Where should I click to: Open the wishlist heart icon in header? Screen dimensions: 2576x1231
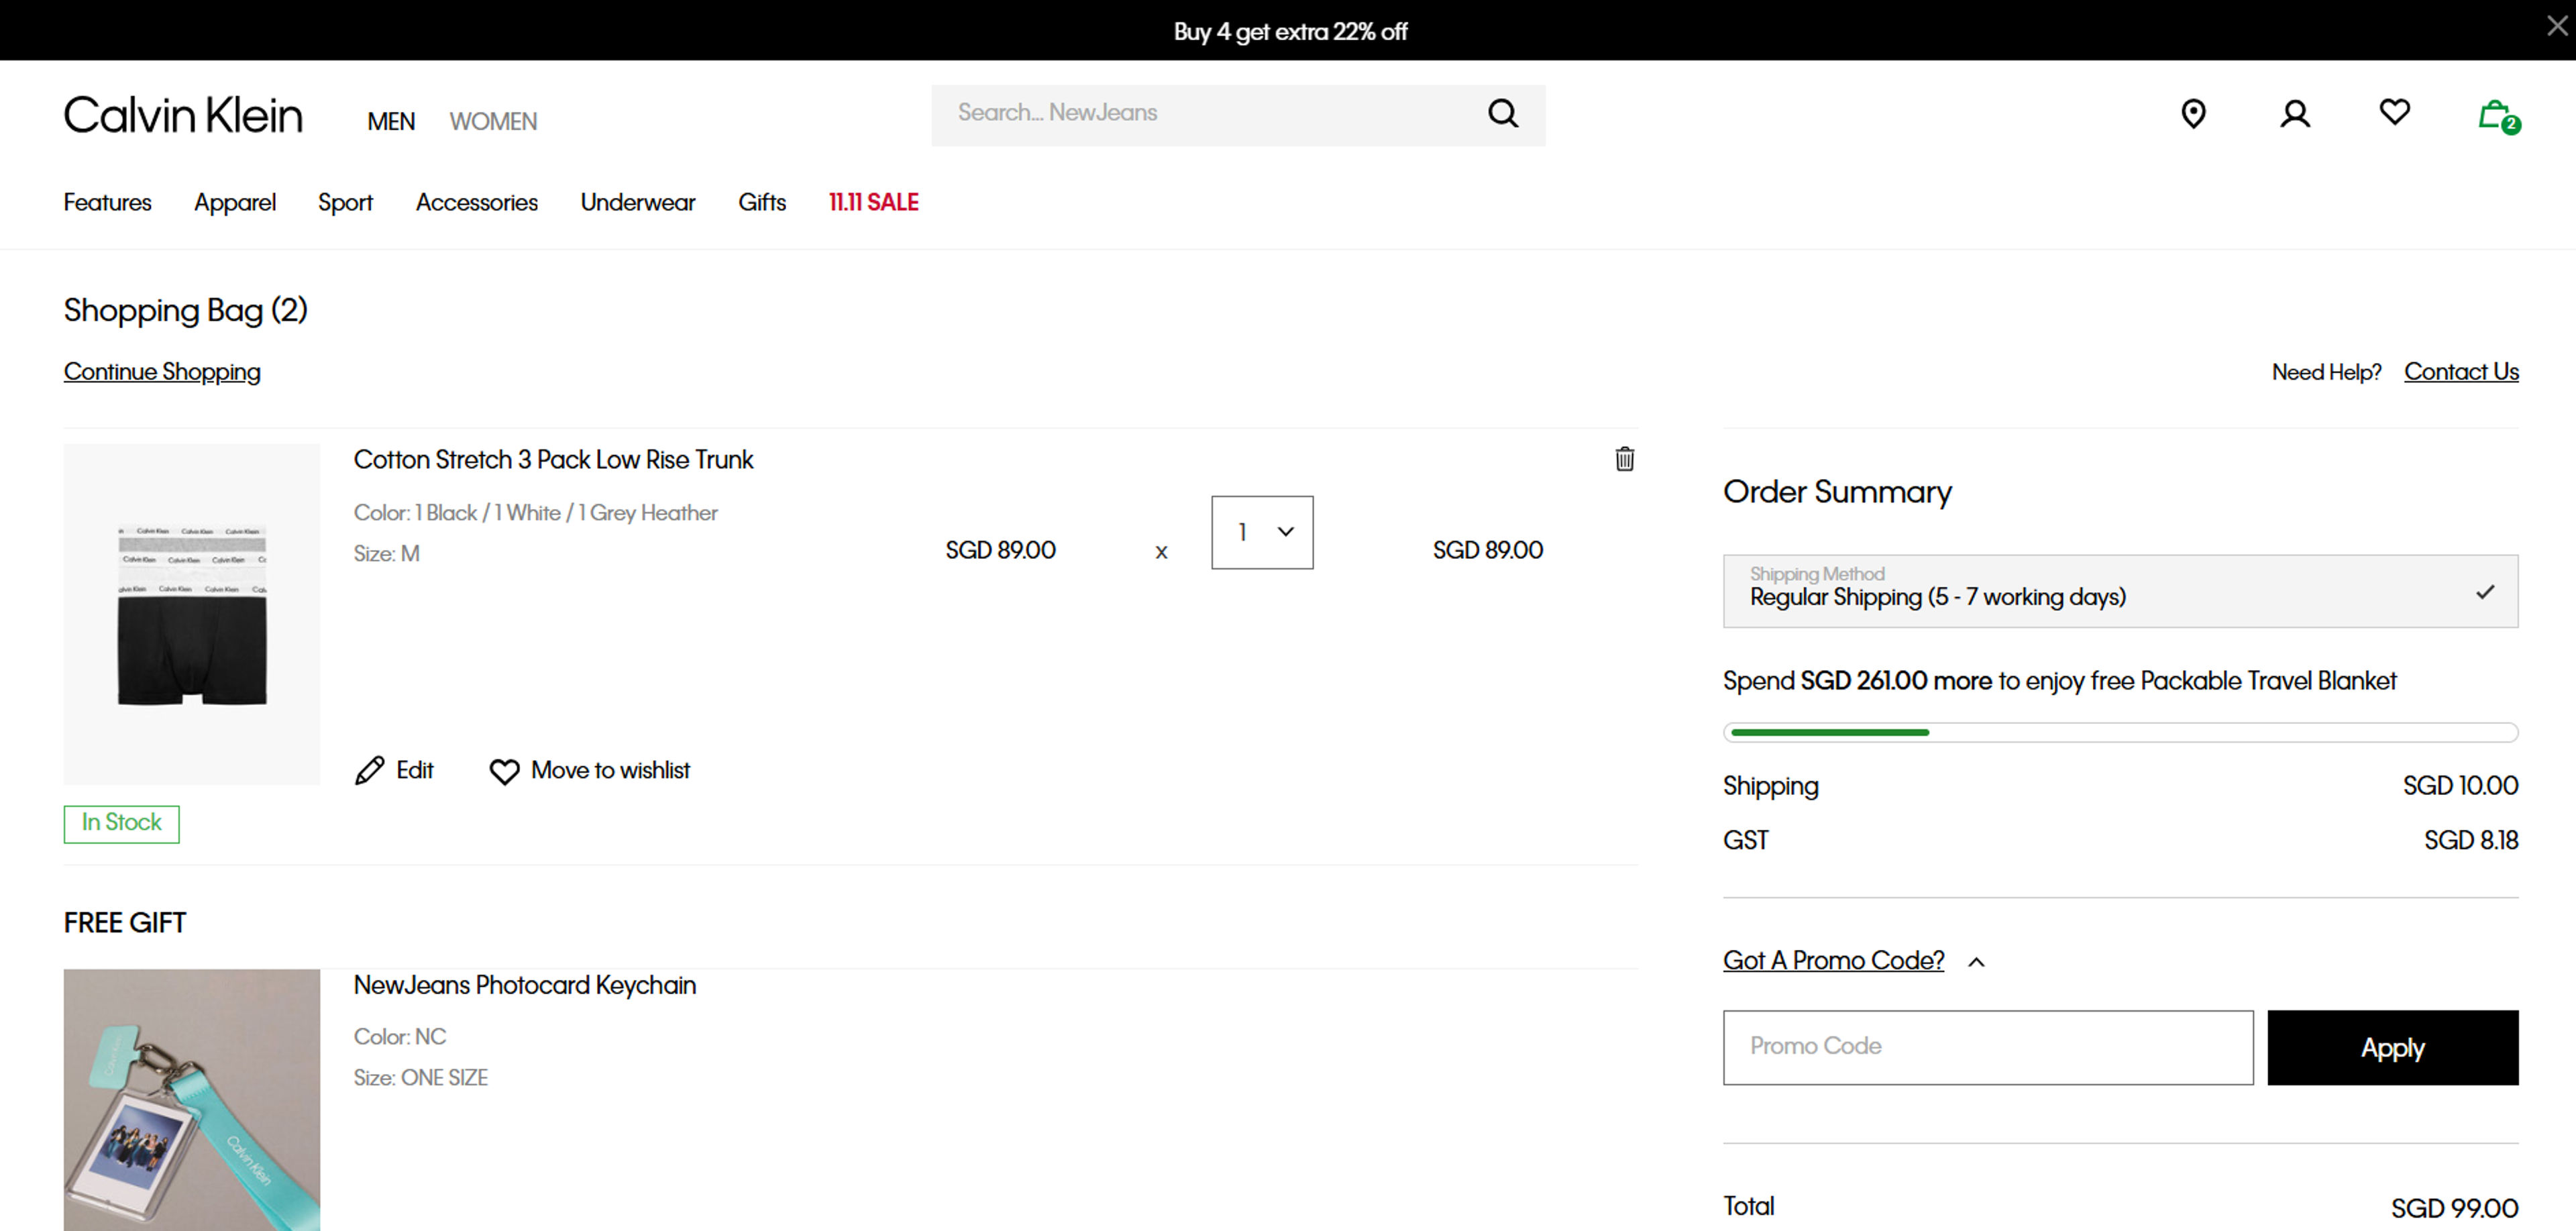pos(2394,112)
